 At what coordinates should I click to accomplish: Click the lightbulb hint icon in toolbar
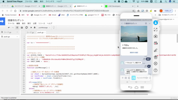[x=54, y=27]
